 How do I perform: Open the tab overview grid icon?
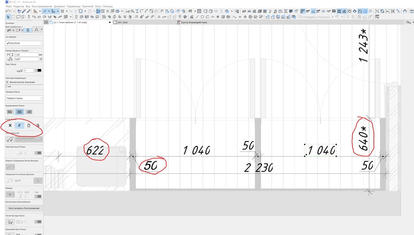pyautogui.click(x=46, y=22)
